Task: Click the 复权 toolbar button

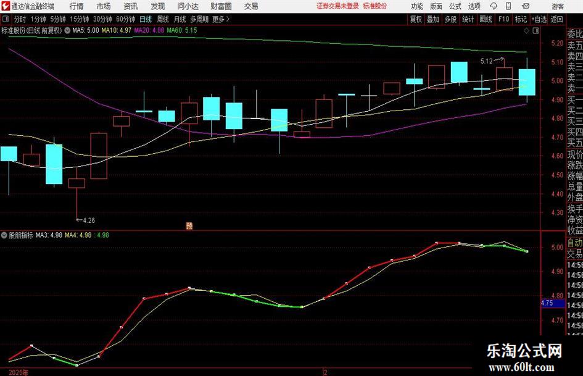Action: tap(416, 19)
